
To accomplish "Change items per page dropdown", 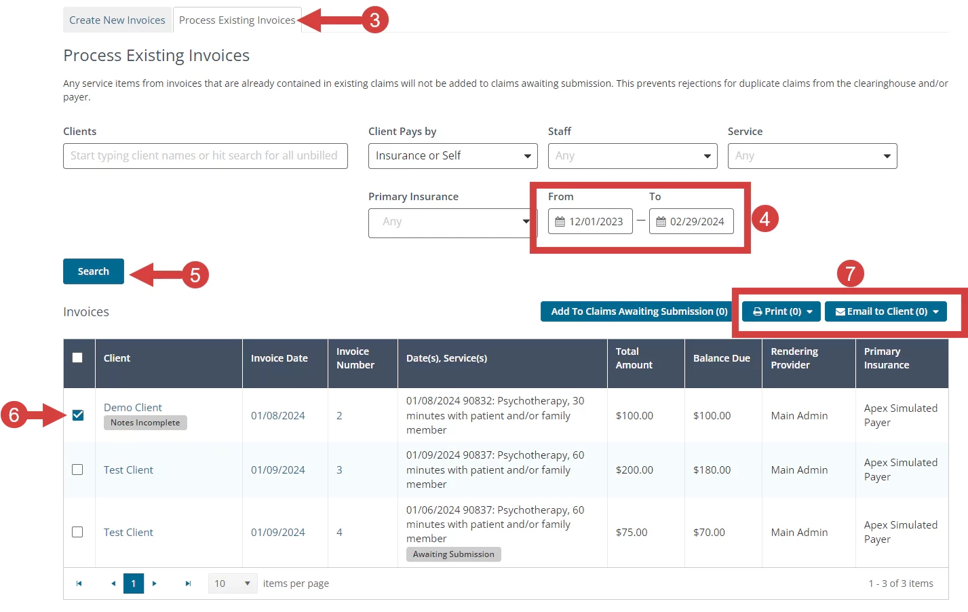I will click(233, 584).
